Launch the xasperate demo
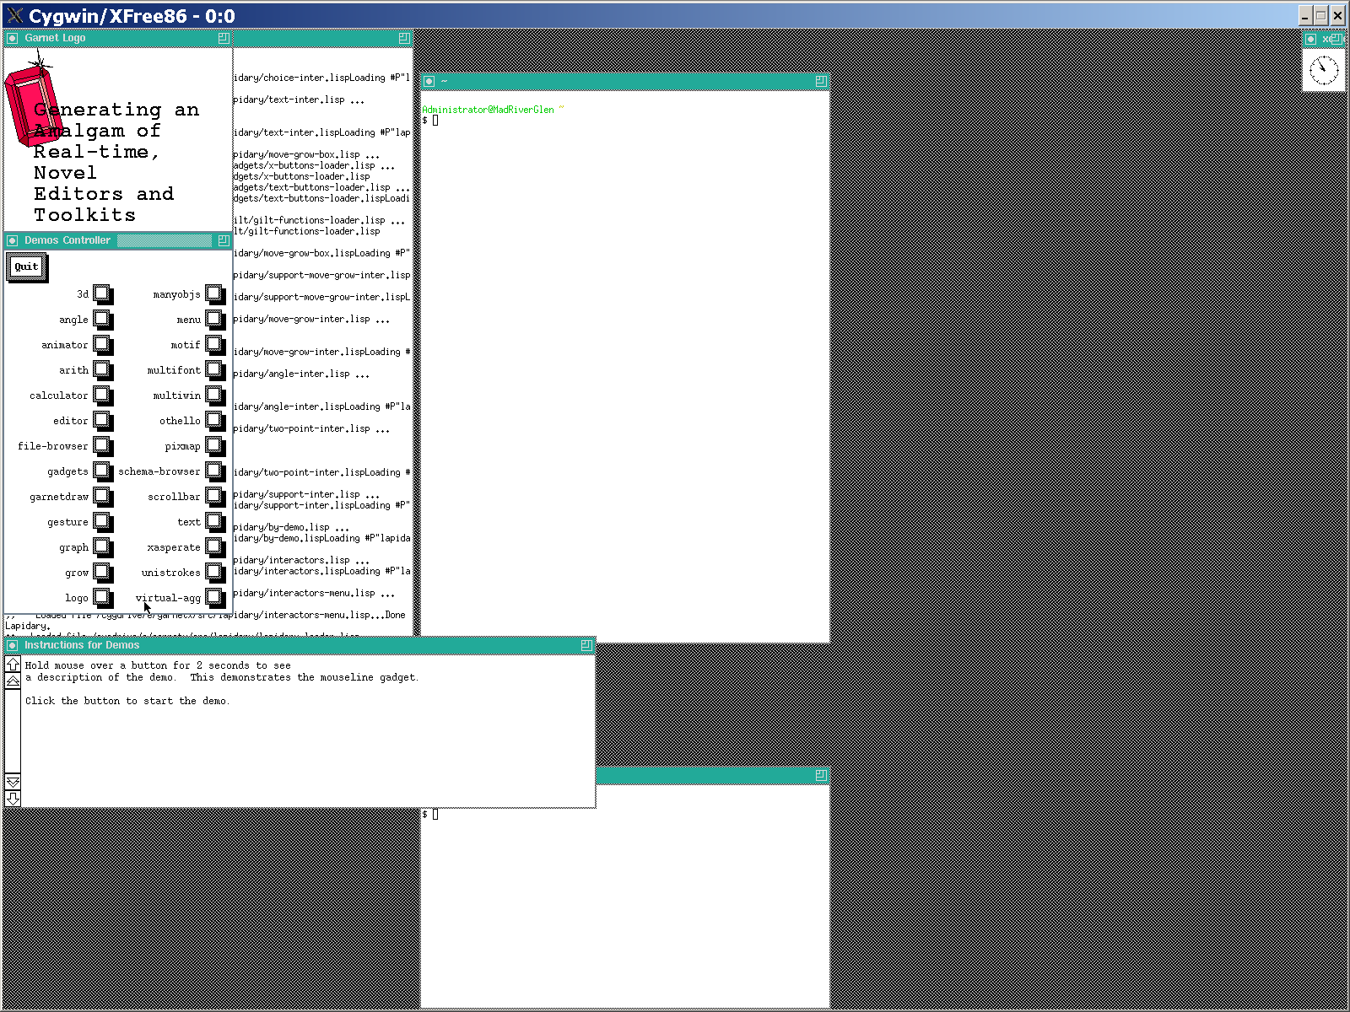Image resolution: width=1350 pixels, height=1012 pixels. click(x=215, y=547)
